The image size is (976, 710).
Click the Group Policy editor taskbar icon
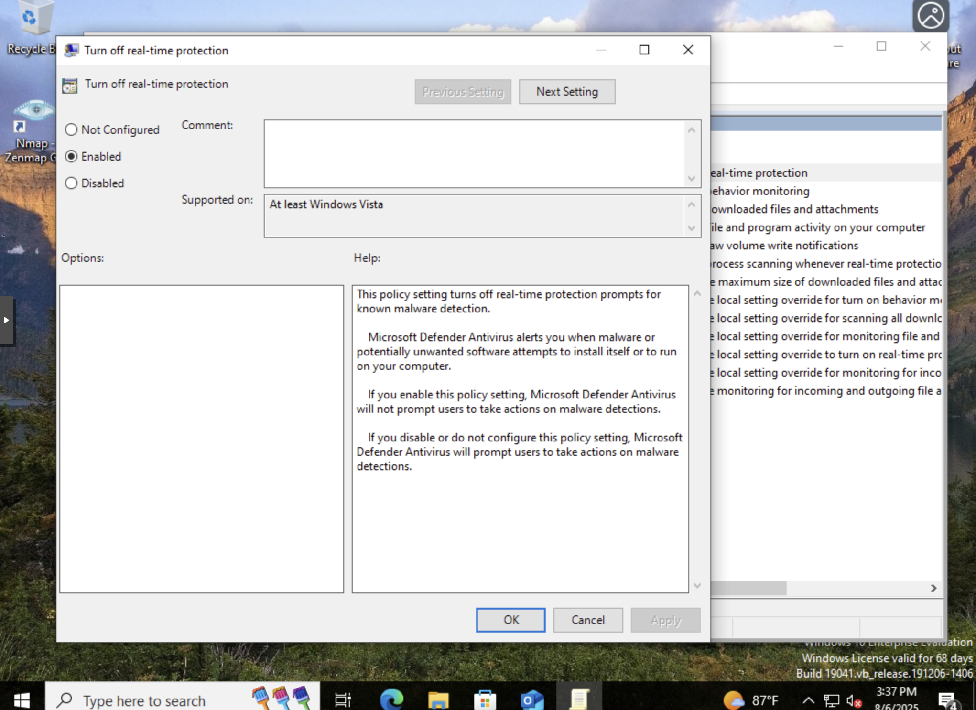point(579,700)
